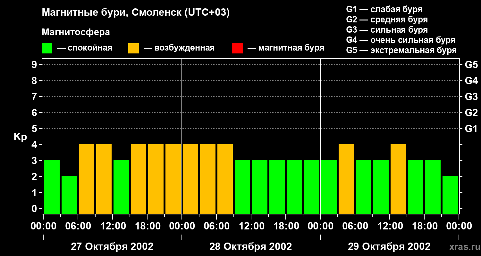Viewport: 481px width, 256px height.
Task: Click the 29 October 12:00–15:00 orange bar
Action: click(398, 179)
